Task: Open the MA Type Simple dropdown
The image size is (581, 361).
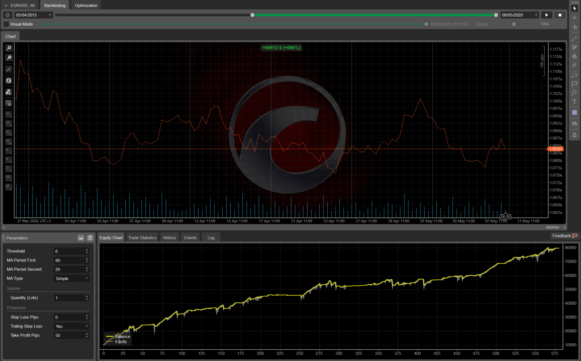Action: [x=72, y=279]
